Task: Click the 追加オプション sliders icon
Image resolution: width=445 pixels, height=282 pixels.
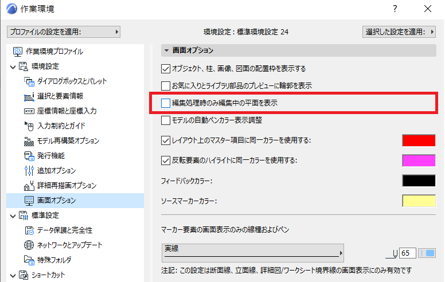Action: click(29, 170)
